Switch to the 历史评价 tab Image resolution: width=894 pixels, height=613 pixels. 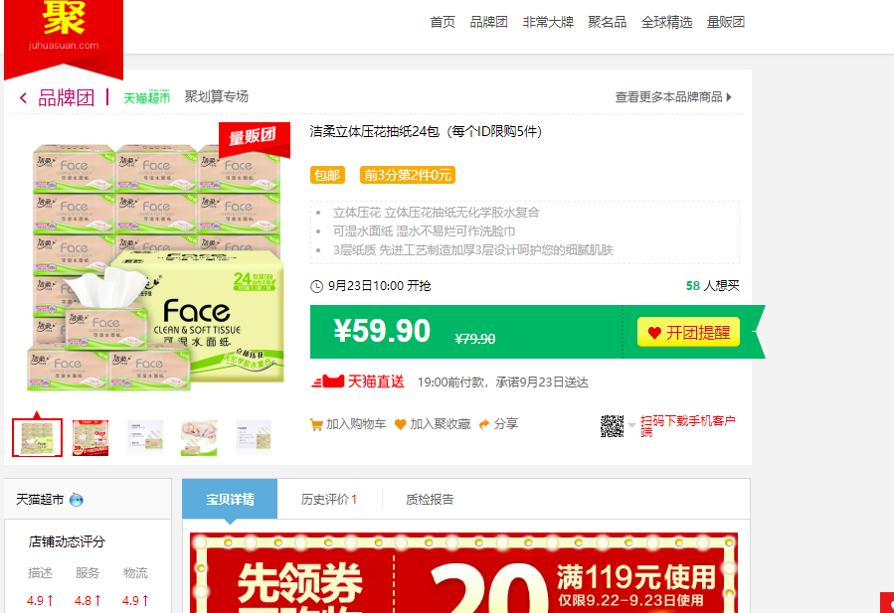328,500
